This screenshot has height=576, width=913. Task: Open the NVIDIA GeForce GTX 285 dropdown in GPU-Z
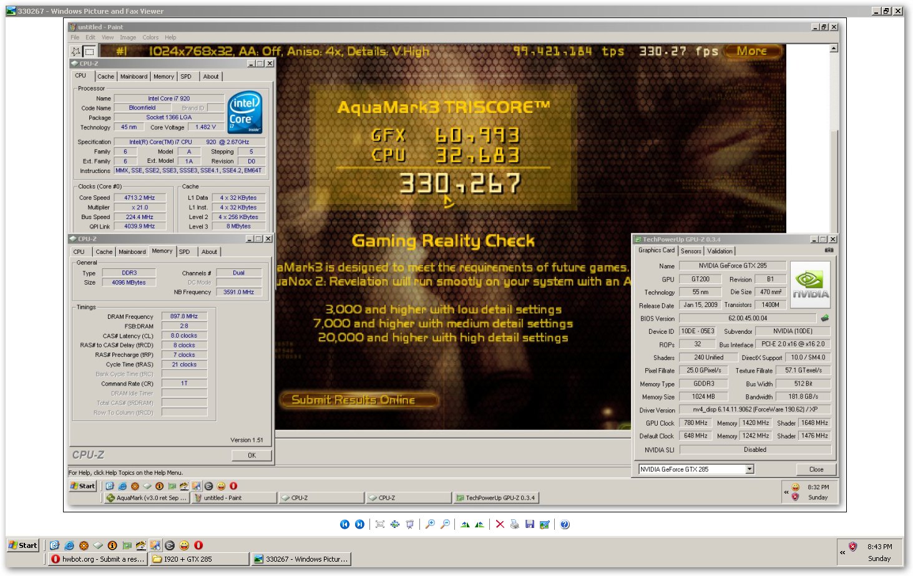[x=749, y=469]
